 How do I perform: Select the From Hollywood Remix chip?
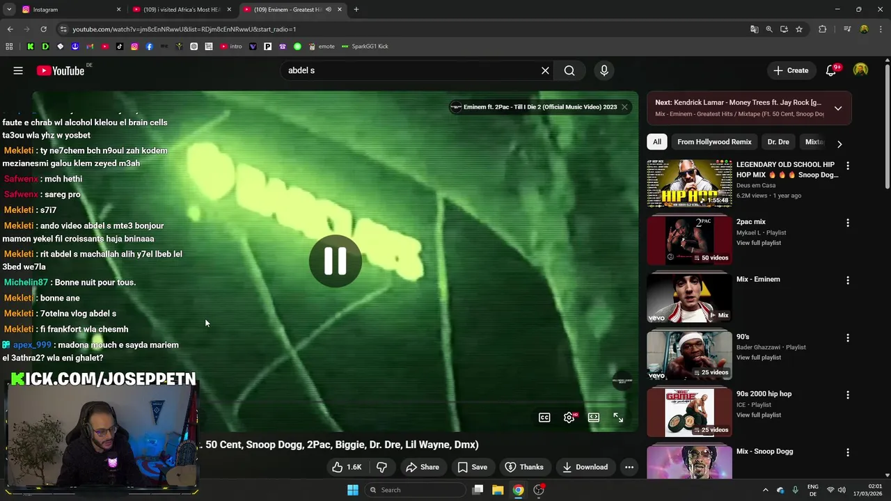pyautogui.click(x=714, y=142)
